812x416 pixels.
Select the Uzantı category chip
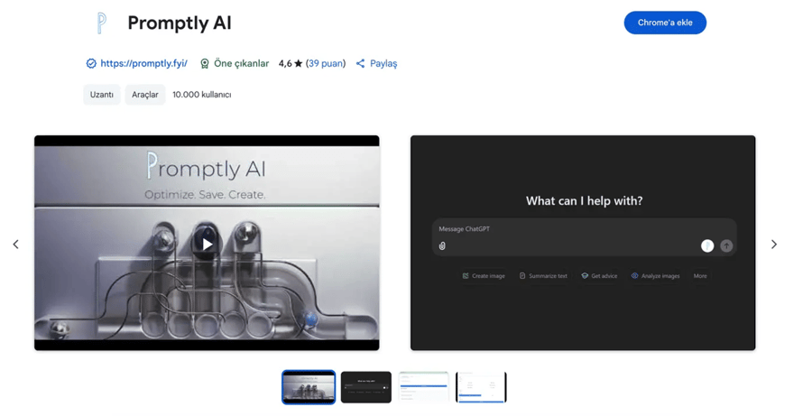click(101, 95)
